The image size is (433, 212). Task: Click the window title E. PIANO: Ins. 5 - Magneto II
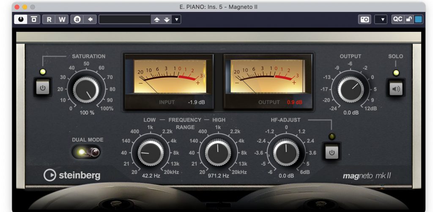(219, 7)
